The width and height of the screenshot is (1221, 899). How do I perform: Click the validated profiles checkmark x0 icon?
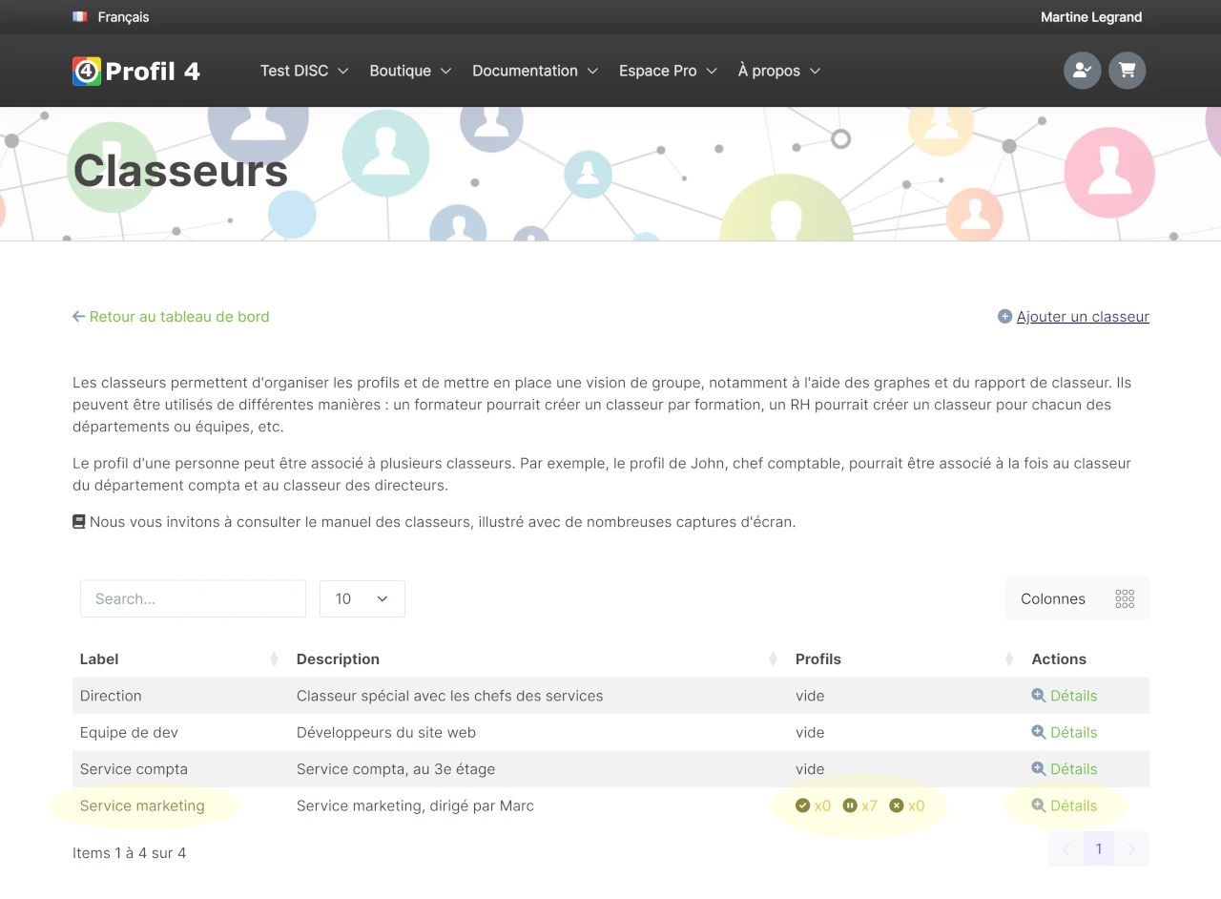point(802,805)
